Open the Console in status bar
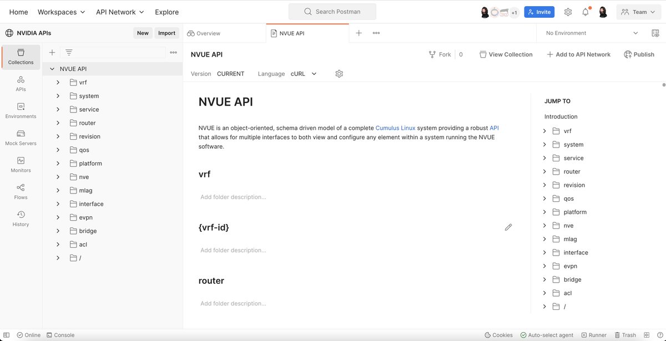Viewport: 666px width, 341px height. coord(60,335)
